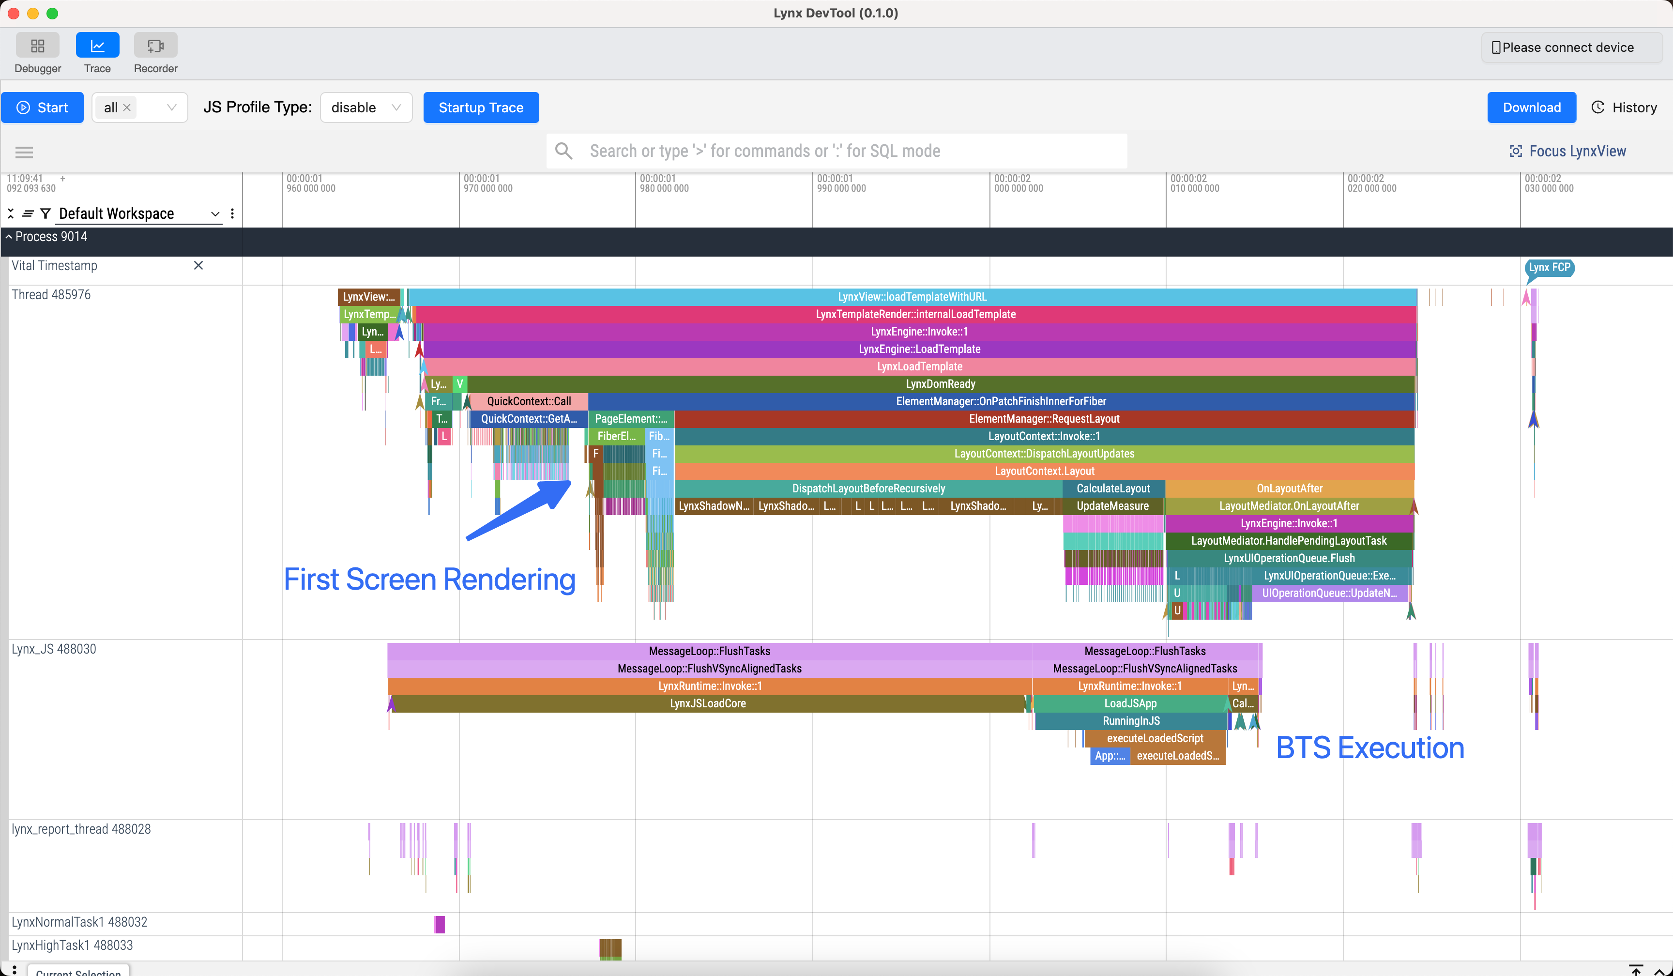Open the Debugger panel
The height and width of the screenshot is (976, 1673).
point(37,53)
